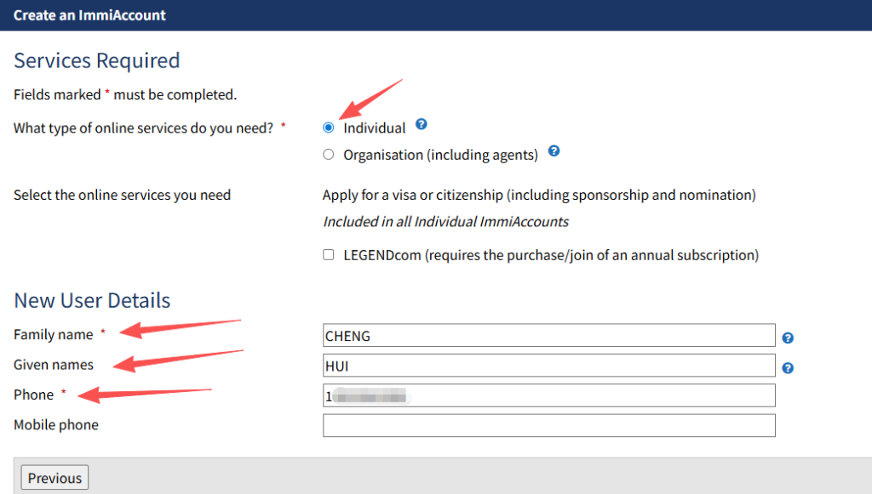The image size is (872, 494).
Task: Go back with the Previous button
Action: (54, 478)
